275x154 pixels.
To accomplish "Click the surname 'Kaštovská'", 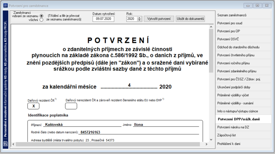I will click(x=54, y=125).
